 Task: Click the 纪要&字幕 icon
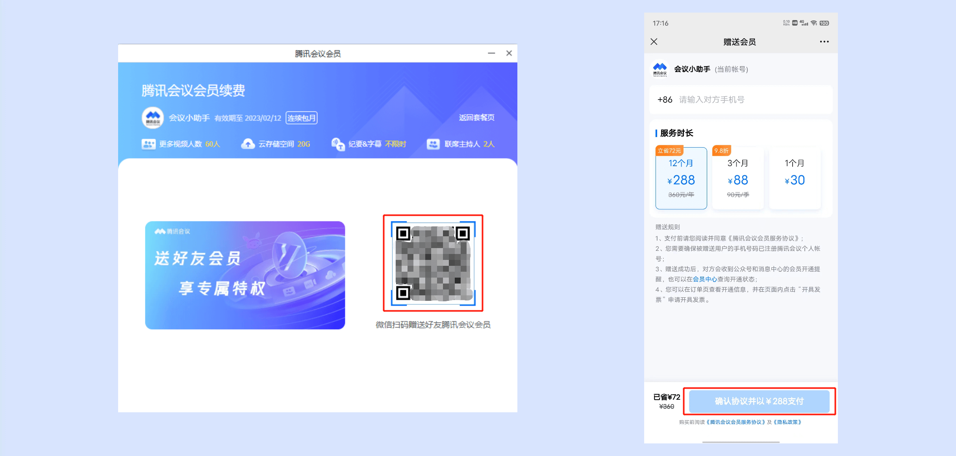click(x=338, y=144)
